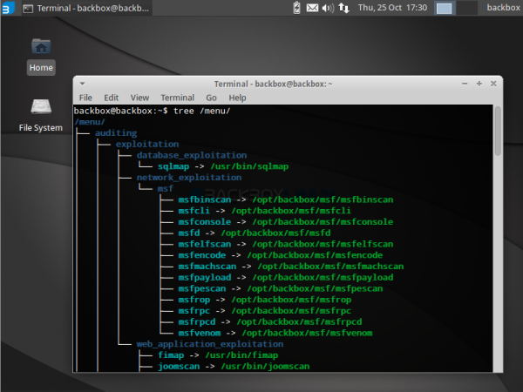Select the File System drive icon
Image resolution: width=523 pixels, height=392 pixels.
pyautogui.click(x=41, y=106)
